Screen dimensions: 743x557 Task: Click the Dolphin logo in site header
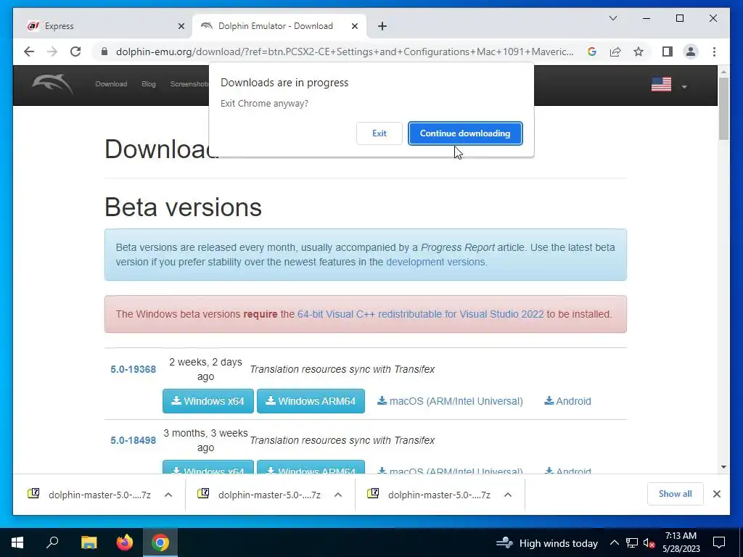click(x=52, y=84)
